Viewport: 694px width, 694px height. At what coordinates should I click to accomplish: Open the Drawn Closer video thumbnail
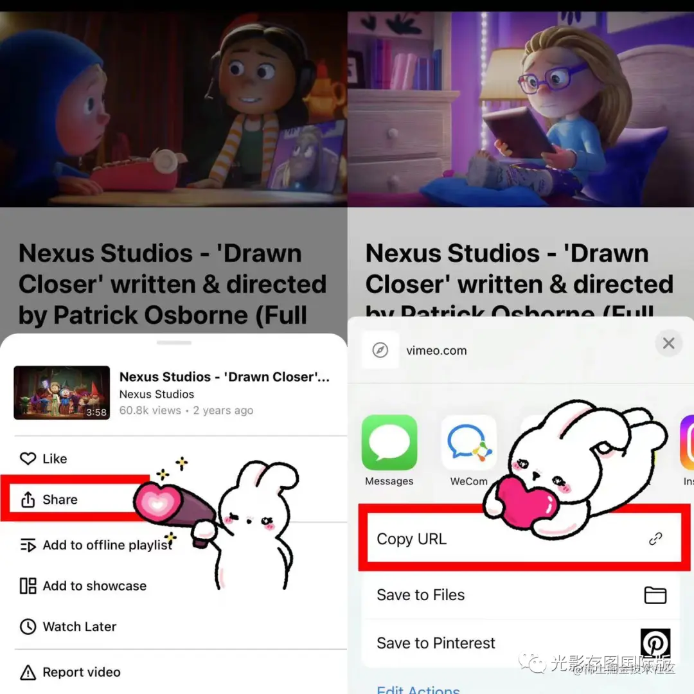click(62, 393)
